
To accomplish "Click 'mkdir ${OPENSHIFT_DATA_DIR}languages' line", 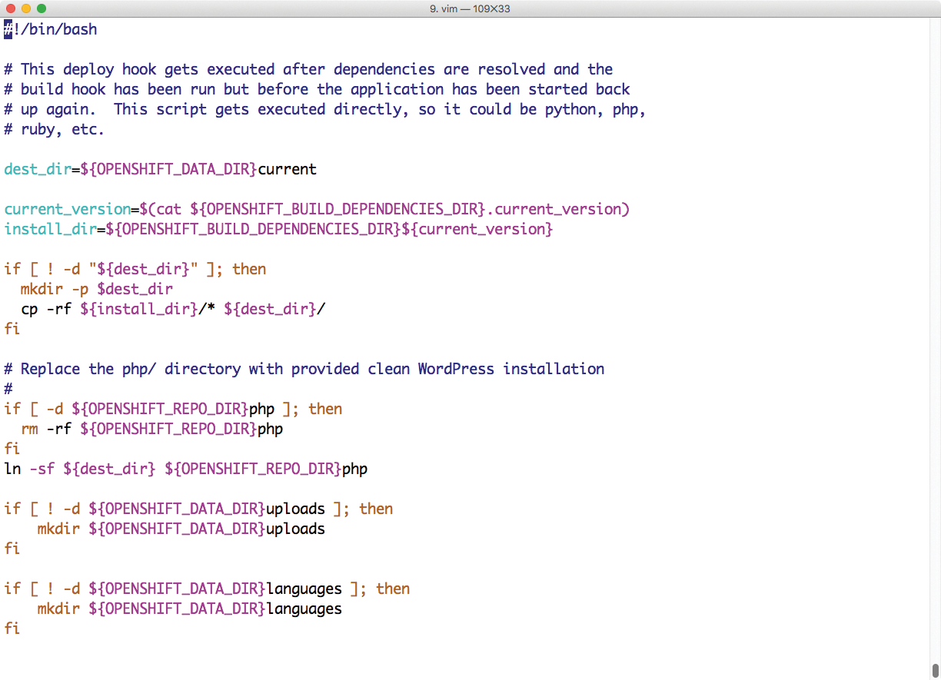I will [189, 609].
